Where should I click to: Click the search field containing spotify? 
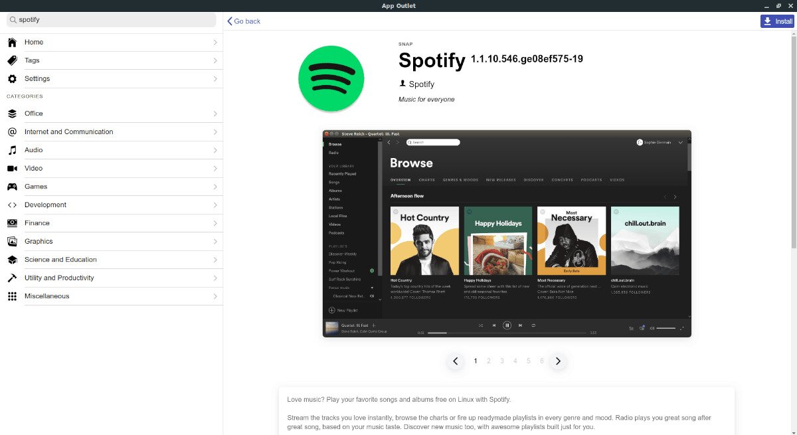(x=110, y=20)
